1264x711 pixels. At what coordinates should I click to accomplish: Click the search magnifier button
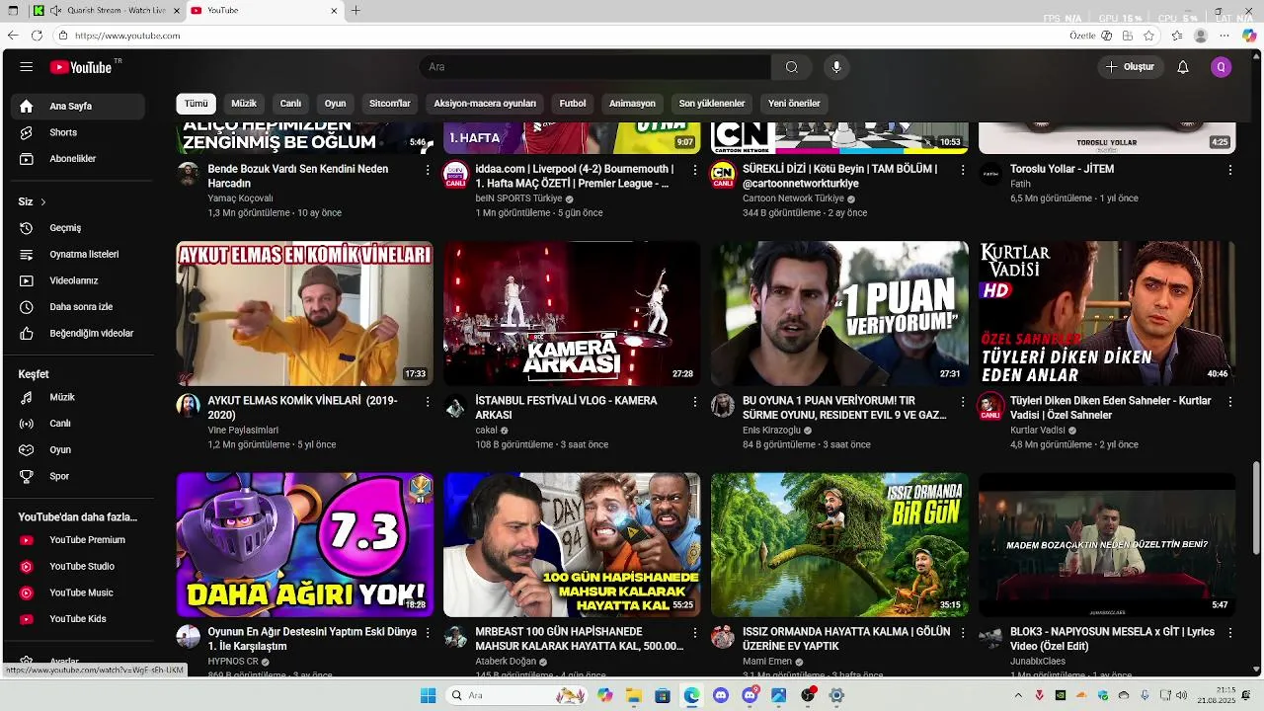[792, 67]
